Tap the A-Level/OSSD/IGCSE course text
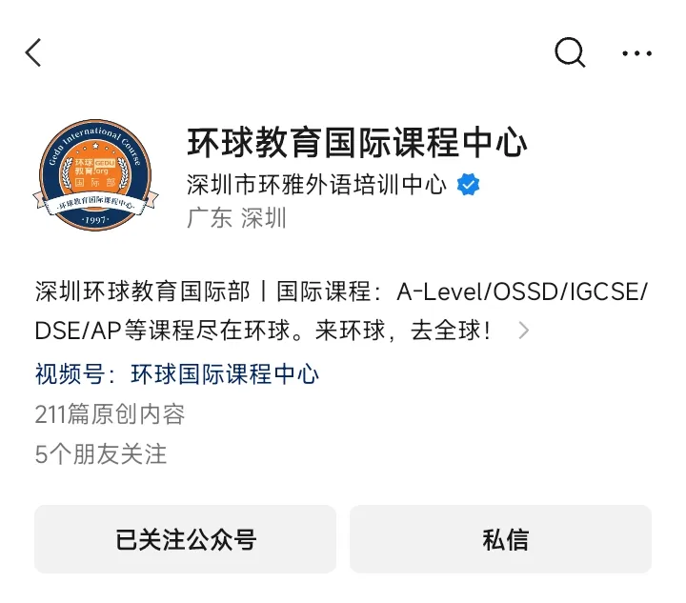 [x=521, y=291]
